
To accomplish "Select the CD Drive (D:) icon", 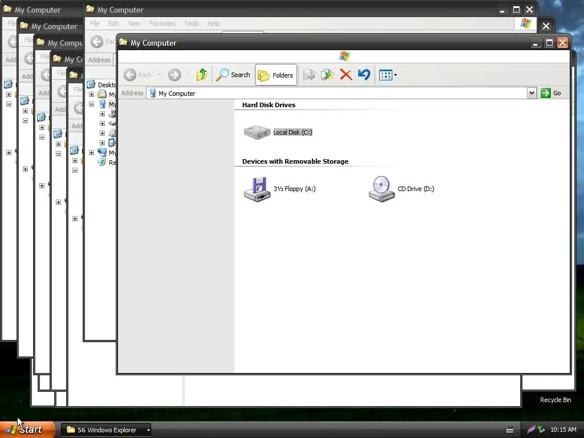I will [382, 189].
